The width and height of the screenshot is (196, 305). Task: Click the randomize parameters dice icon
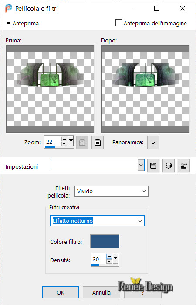(x=168, y=166)
